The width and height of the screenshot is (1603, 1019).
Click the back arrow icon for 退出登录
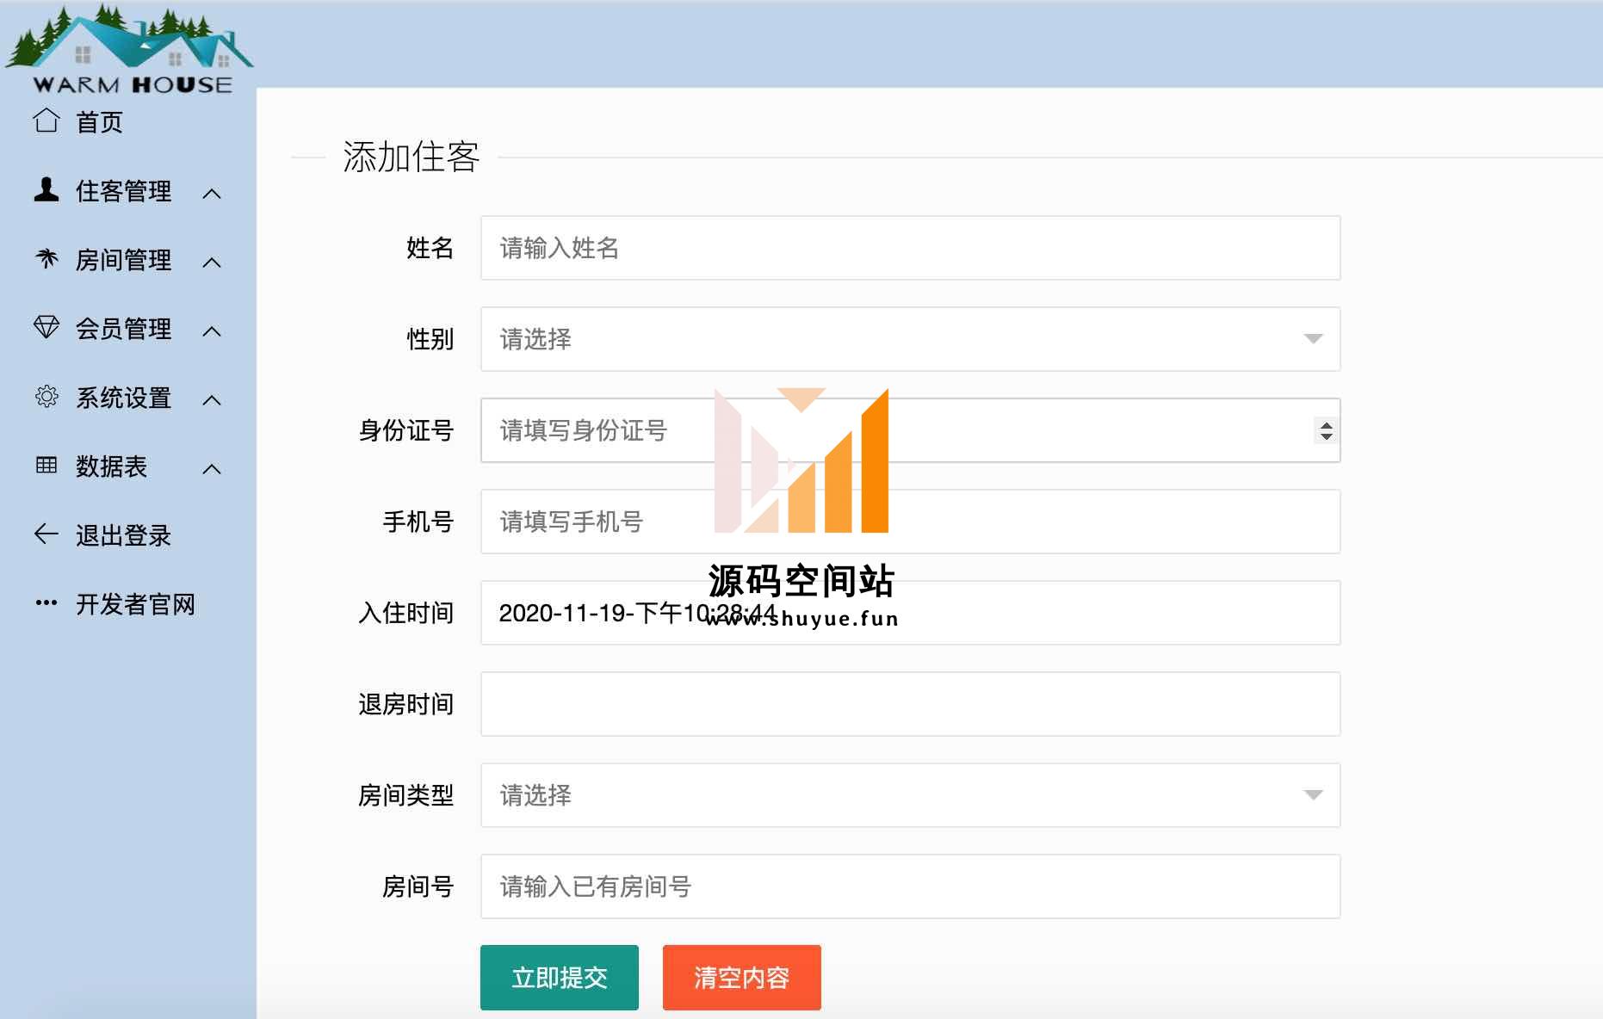click(46, 534)
